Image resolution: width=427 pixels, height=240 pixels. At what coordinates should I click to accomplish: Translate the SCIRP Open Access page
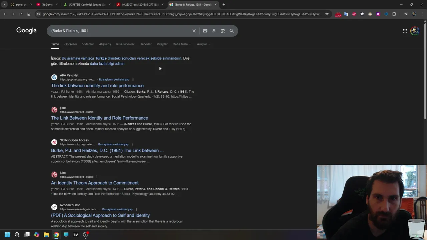coord(113,144)
